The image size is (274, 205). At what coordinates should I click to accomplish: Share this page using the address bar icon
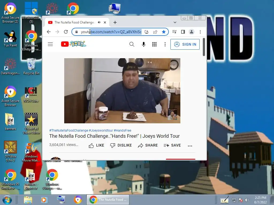point(155,32)
